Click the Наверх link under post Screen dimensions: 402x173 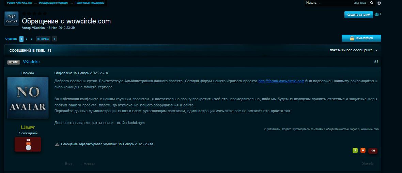89,164
